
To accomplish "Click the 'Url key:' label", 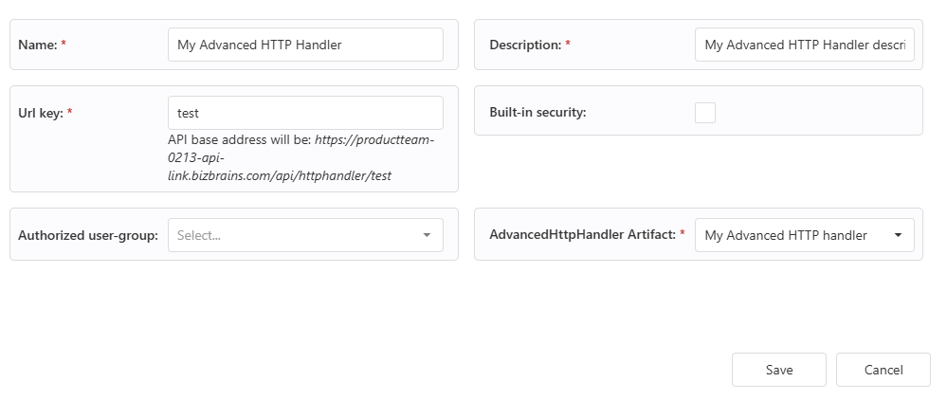I will tap(41, 113).
